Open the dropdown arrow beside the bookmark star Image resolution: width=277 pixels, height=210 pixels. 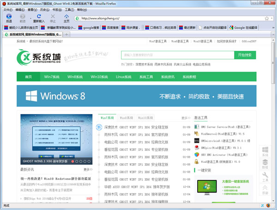tap(271, 18)
